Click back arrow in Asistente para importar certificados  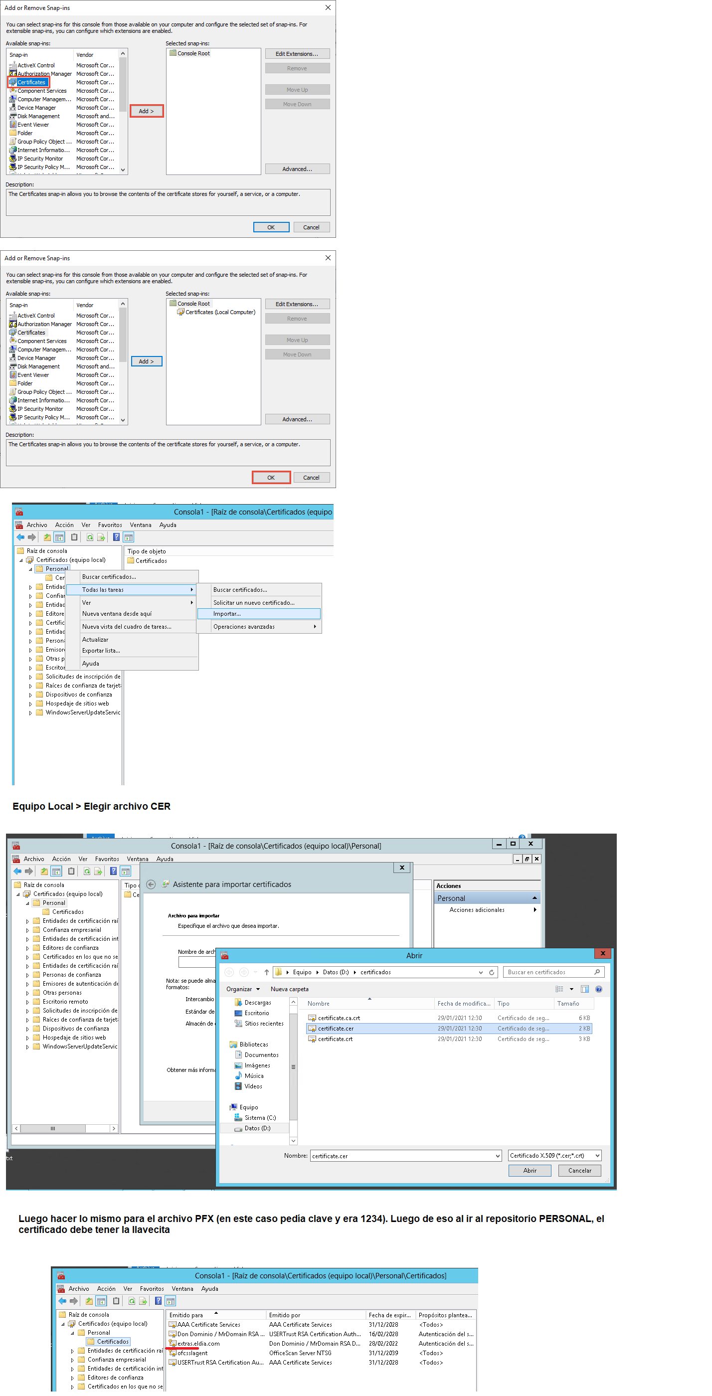coord(151,884)
